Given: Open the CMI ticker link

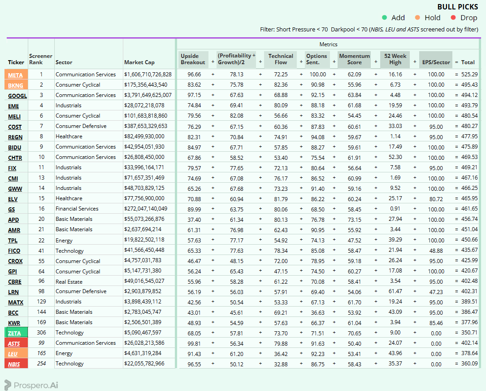Looking at the screenshot, I should coord(13,178).
